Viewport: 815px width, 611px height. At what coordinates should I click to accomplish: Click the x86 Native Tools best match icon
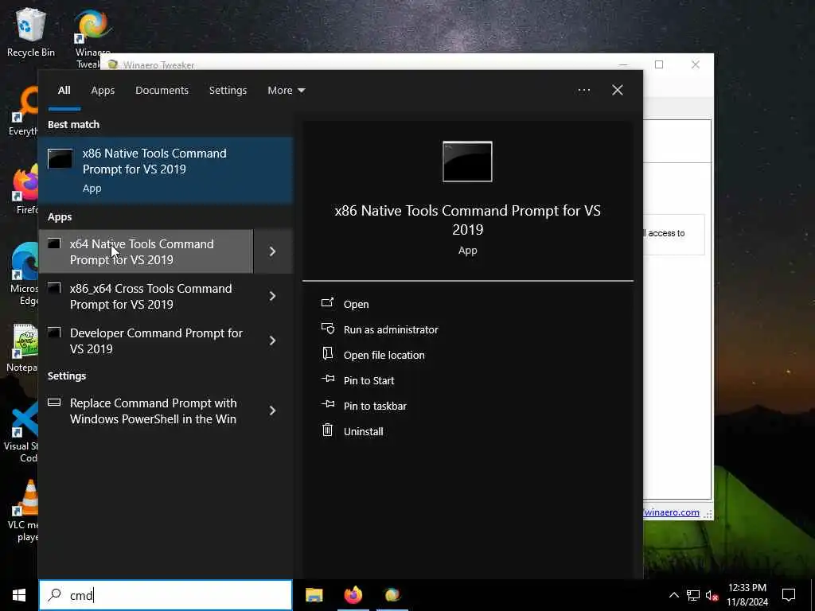60,158
